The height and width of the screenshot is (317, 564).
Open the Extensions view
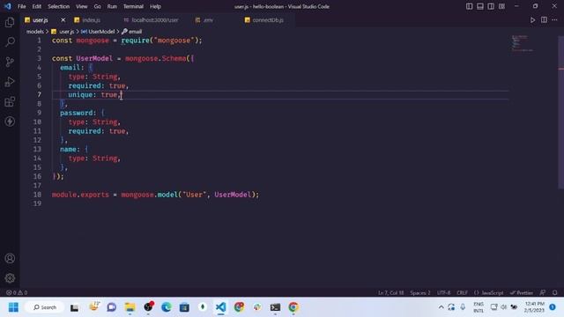click(10, 102)
